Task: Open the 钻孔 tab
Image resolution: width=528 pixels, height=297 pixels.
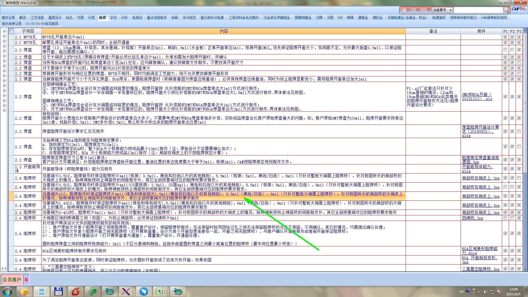Action: pos(69,18)
